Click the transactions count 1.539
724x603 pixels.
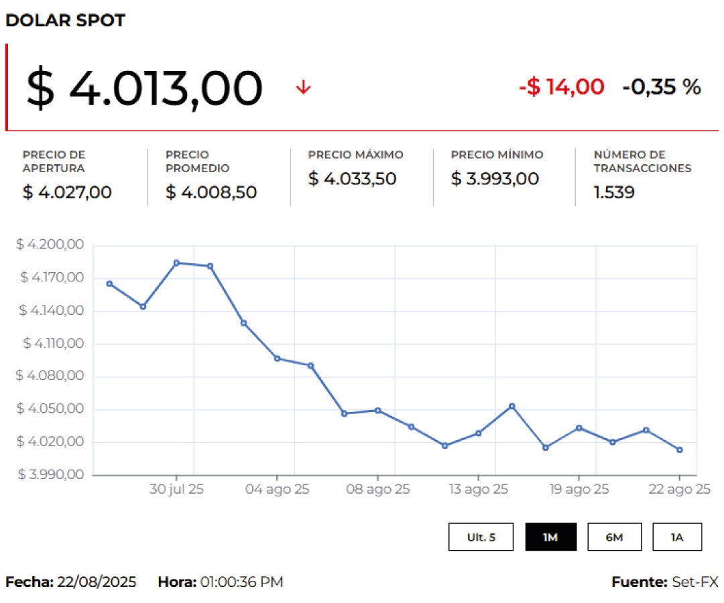pyautogui.click(x=614, y=193)
